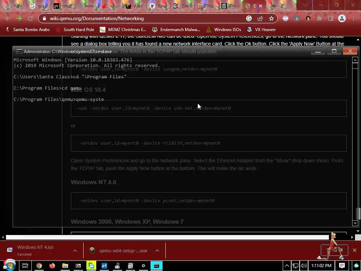Switch to the 'Rele' GitHub tab
The image size is (361, 271).
point(158,6)
